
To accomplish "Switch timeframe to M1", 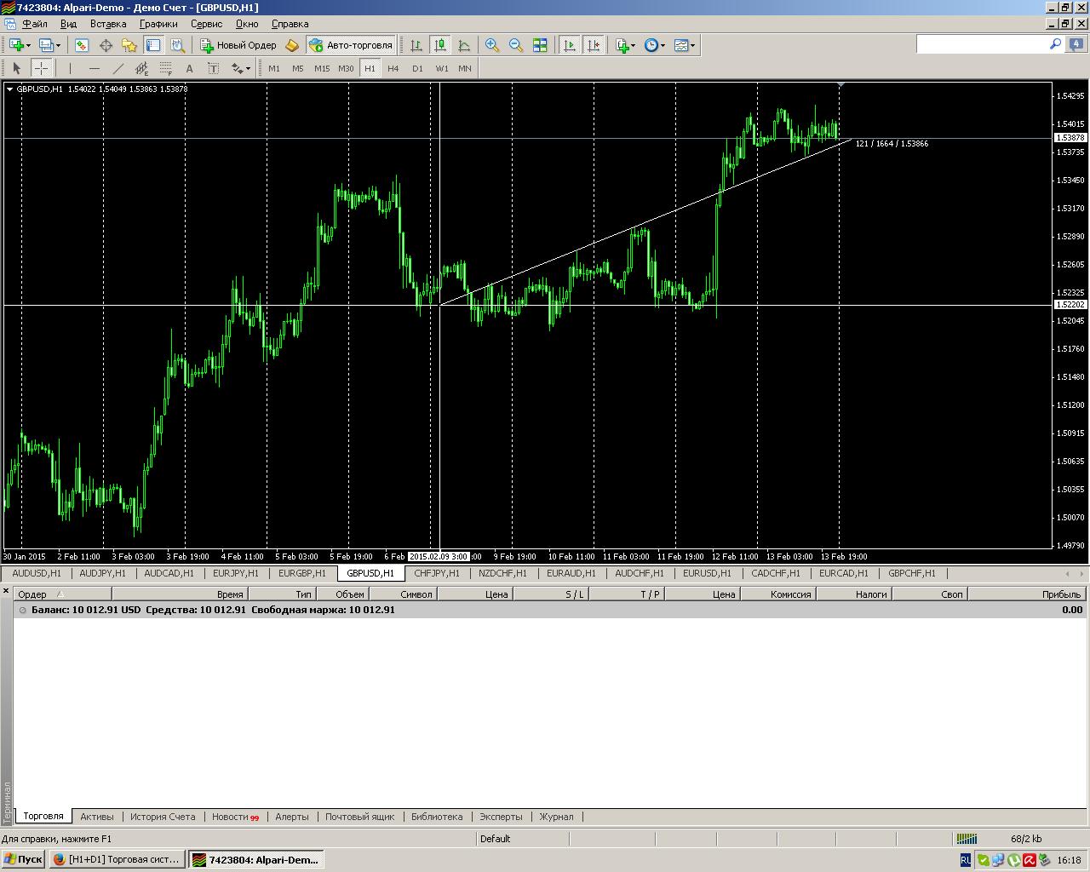I will 274,68.
